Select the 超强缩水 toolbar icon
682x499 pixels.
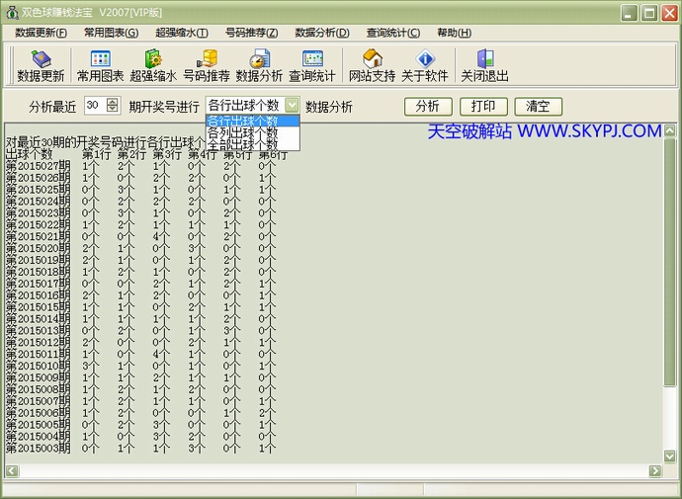click(153, 65)
